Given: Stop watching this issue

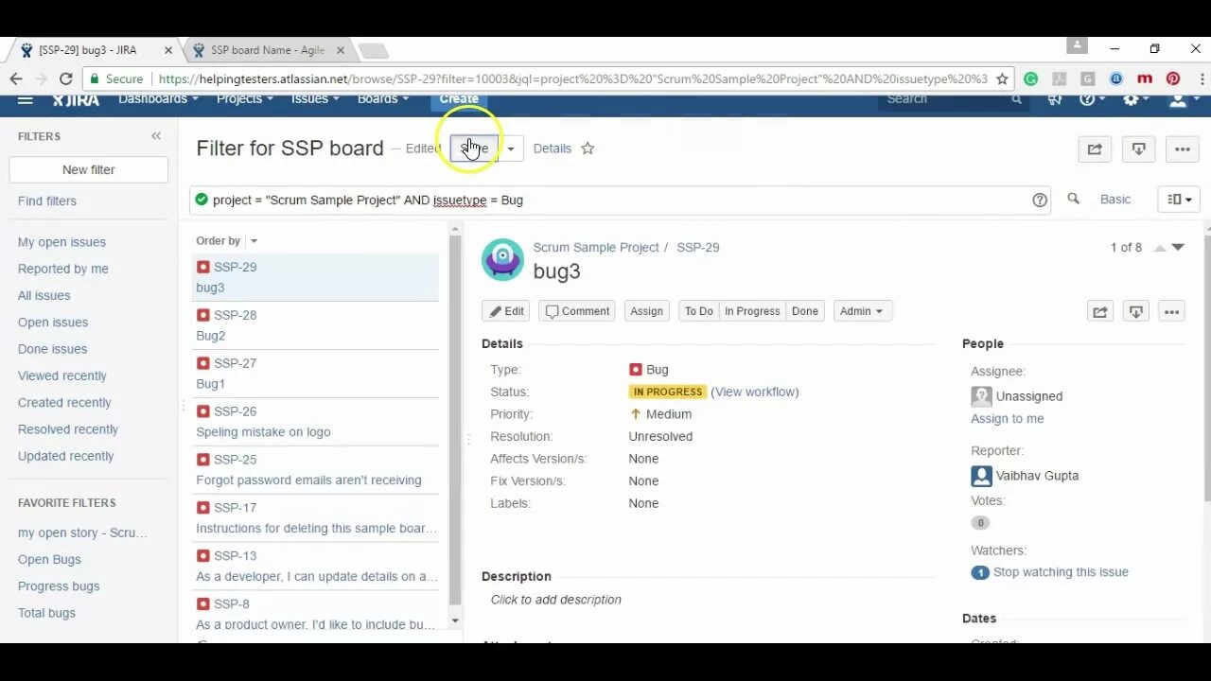Looking at the screenshot, I should tap(1061, 572).
